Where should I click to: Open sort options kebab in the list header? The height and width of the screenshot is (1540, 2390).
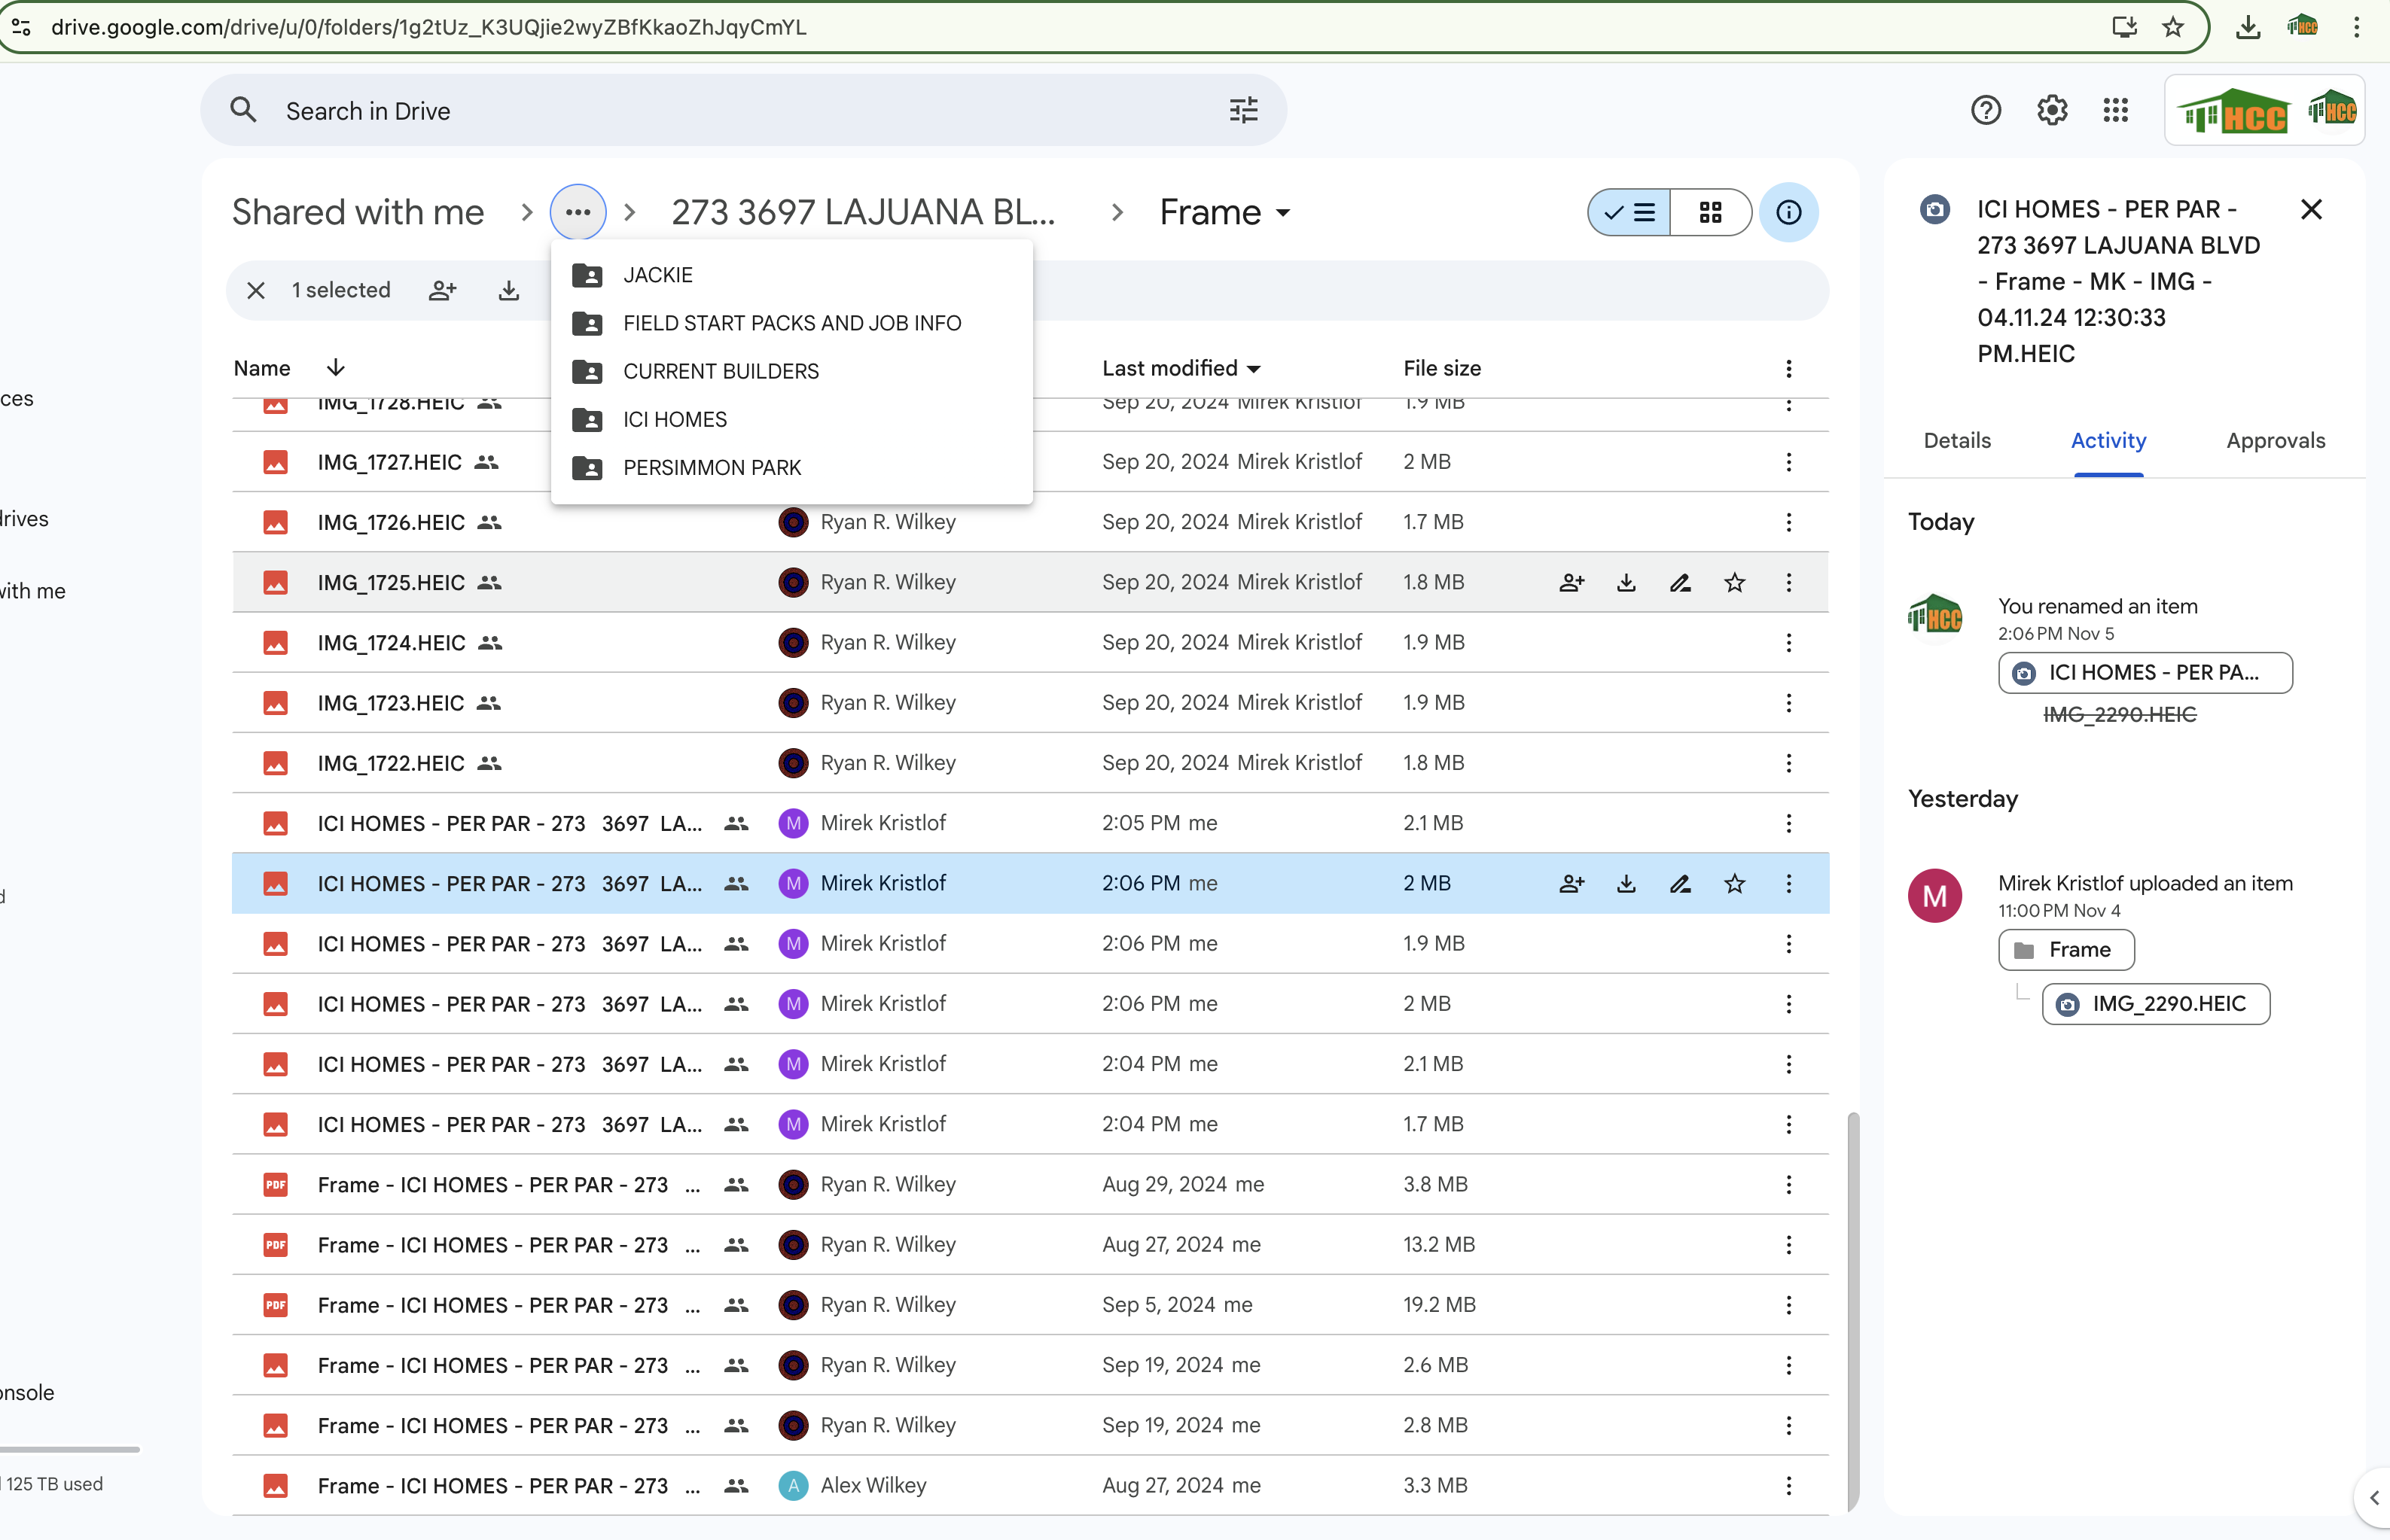coord(1789,369)
